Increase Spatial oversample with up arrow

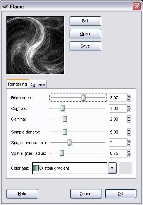coord(129,141)
